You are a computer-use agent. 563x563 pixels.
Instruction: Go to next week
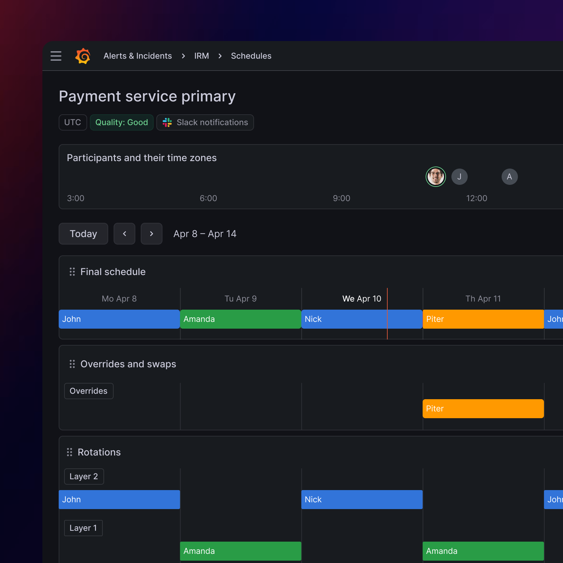click(152, 234)
